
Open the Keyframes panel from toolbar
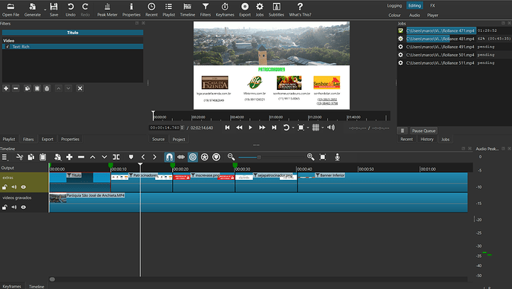[225, 10]
